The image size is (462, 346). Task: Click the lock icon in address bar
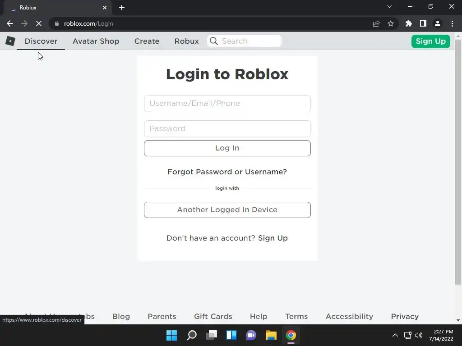(x=57, y=23)
